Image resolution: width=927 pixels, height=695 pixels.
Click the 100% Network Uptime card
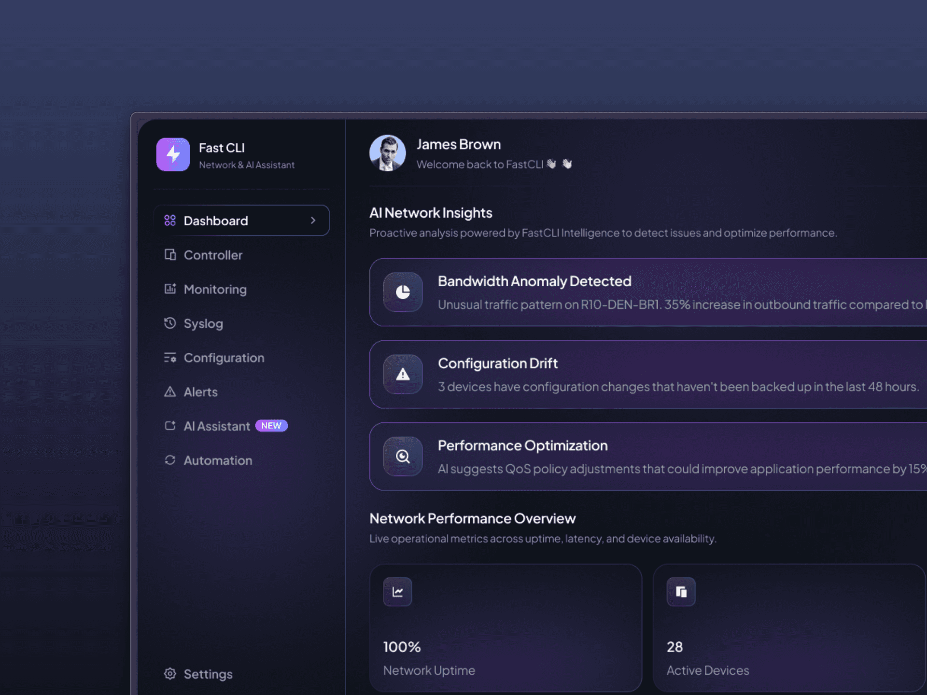[506, 627]
